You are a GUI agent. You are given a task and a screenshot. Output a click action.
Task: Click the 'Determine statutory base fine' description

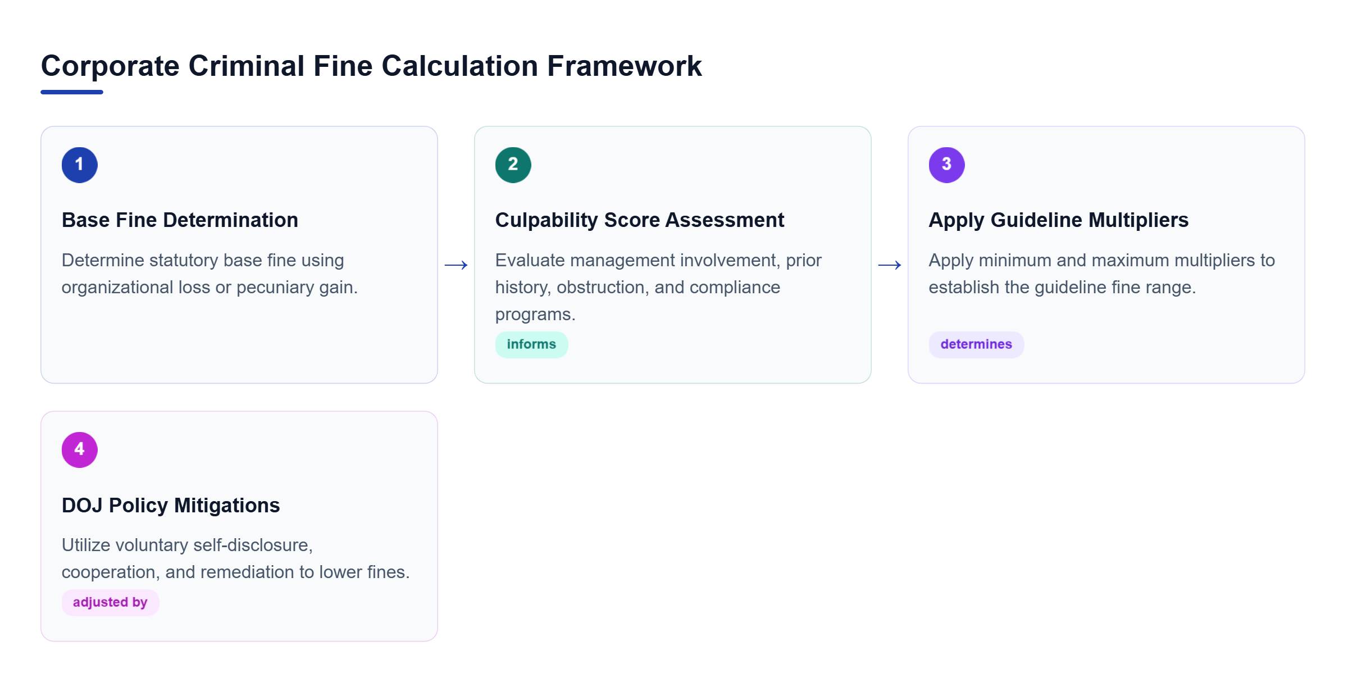point(210,274)
